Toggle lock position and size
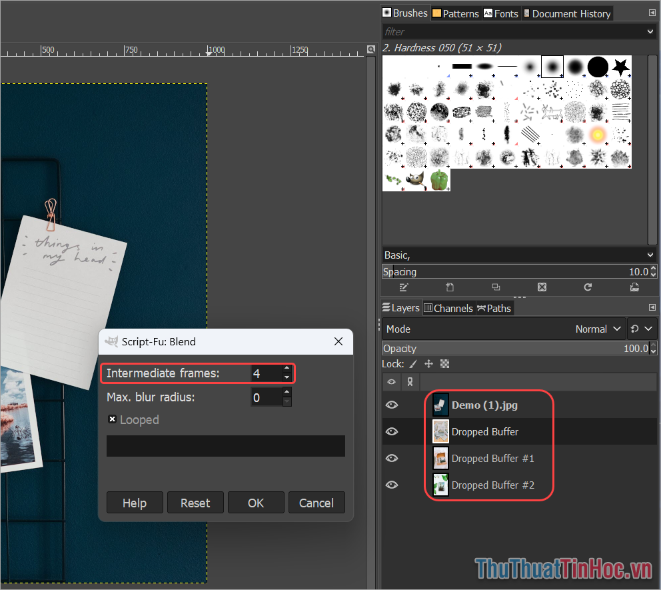 click(428, 364)
